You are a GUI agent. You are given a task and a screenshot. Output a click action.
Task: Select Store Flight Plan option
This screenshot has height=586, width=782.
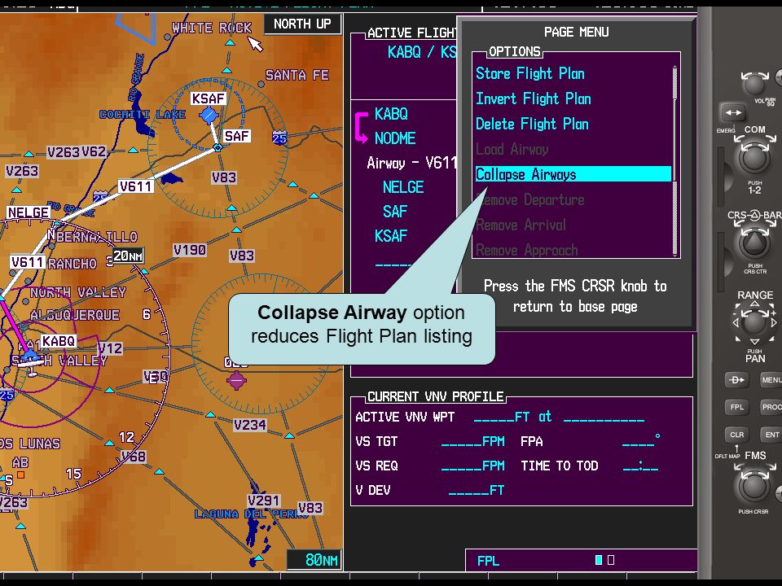click(529, 74)
